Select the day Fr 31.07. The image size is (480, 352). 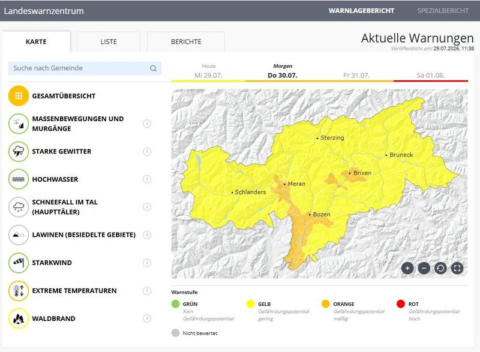[356, 71]
